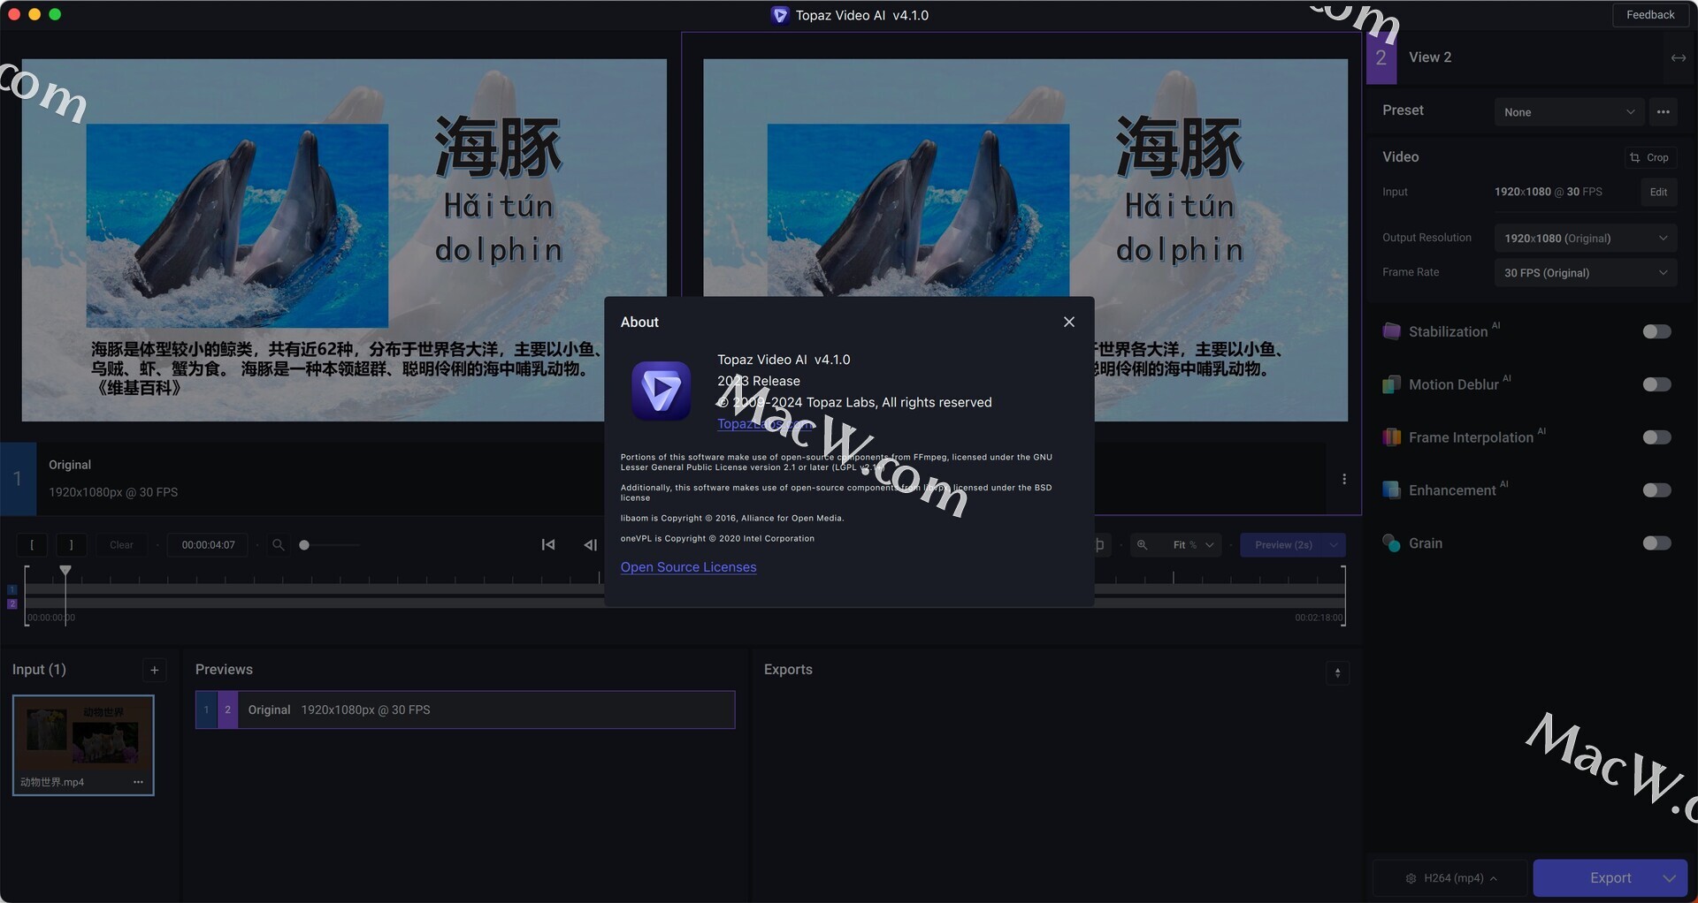Click the swap views arrow icon beside View 2
Image resolution: width=1698 pixels, height=903 pixels.
click(x=1678, y=57)
